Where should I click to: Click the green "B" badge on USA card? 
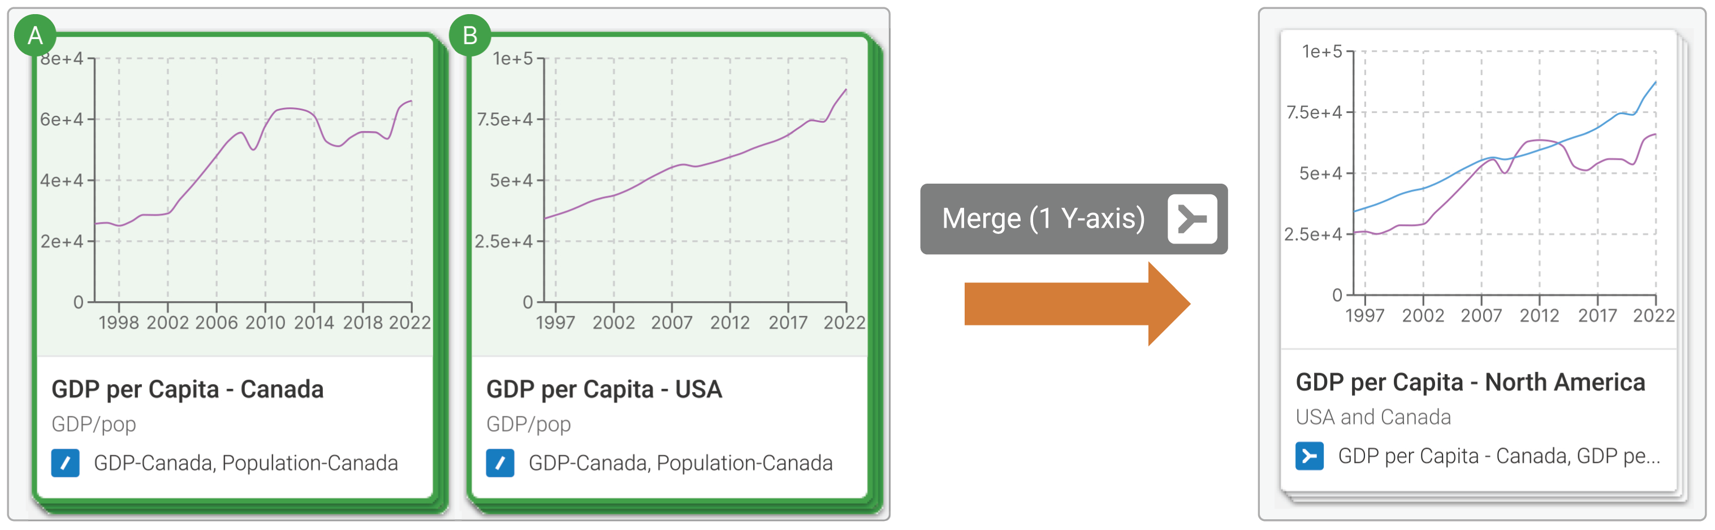[x=469, y=35]
